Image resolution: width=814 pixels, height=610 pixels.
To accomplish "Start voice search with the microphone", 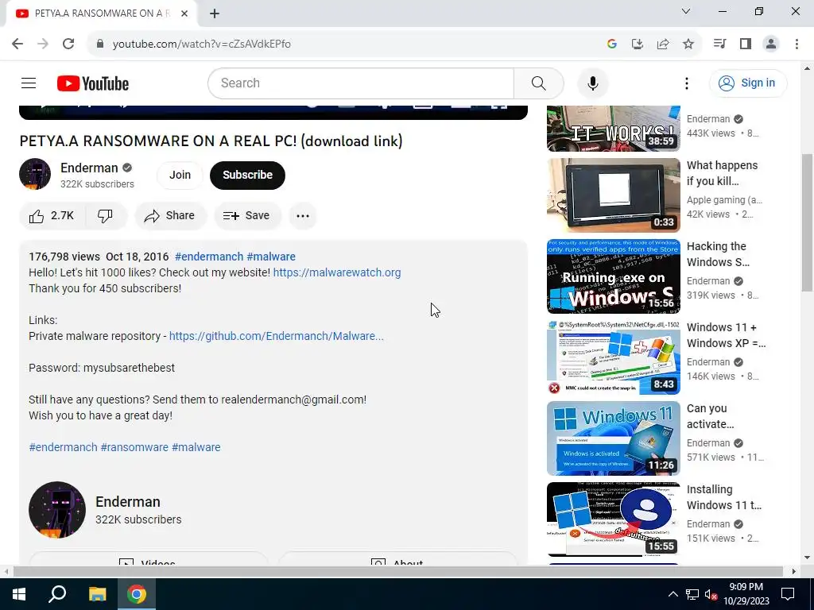I will (592, 83).
